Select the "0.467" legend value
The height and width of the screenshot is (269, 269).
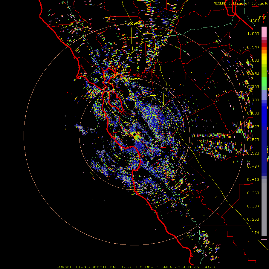(x=253, y=166)
